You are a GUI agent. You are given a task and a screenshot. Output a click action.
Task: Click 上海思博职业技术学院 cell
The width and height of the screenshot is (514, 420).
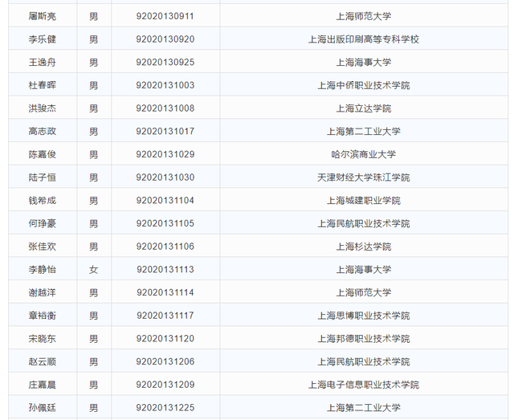tap(364, 316)
